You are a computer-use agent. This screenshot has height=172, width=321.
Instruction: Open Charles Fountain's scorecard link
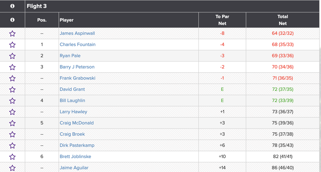78,45
